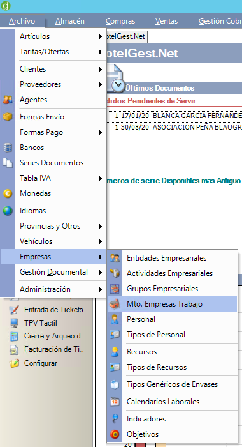Expand the Tabla IVA submenu arrow
242x447 pixels.
coord(101,178)
